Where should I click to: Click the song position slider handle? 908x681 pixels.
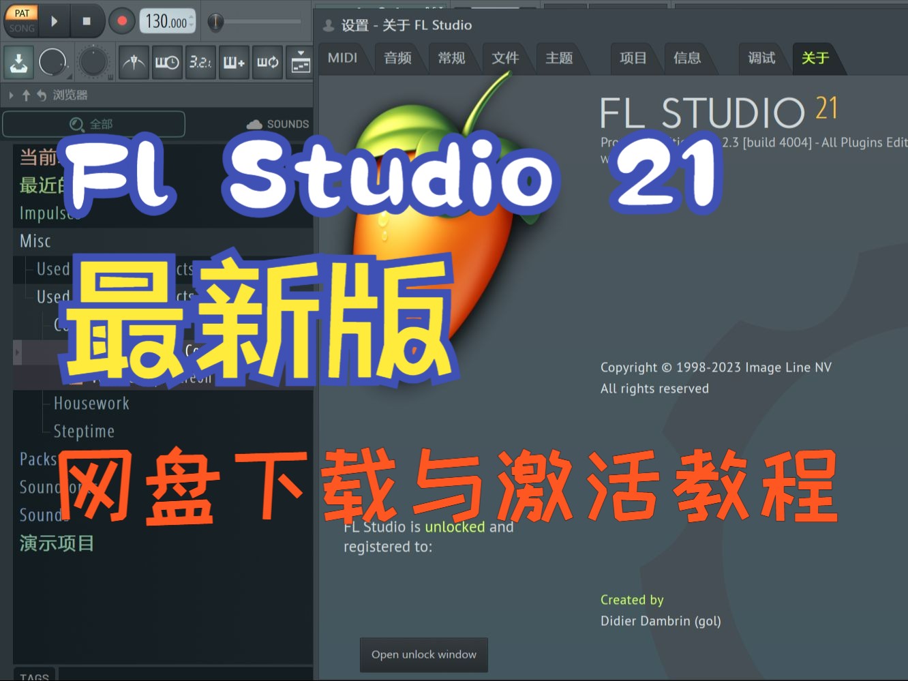215,22
